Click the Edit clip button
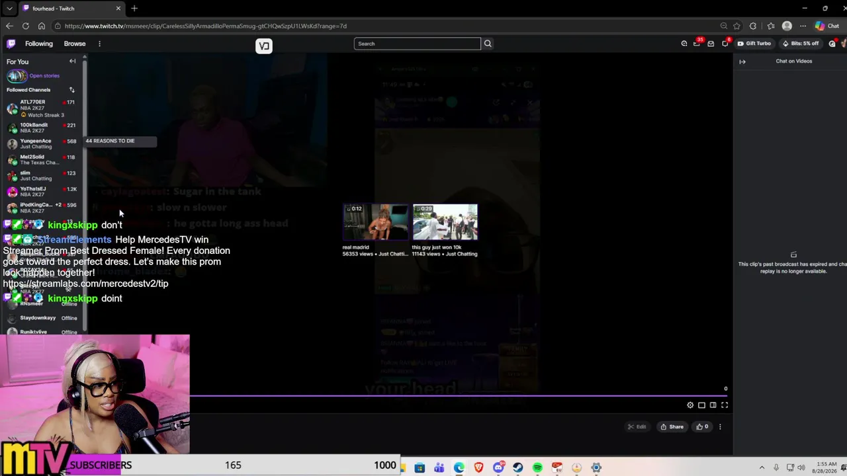This screenshot has width=847, height=476. [637, 427]
